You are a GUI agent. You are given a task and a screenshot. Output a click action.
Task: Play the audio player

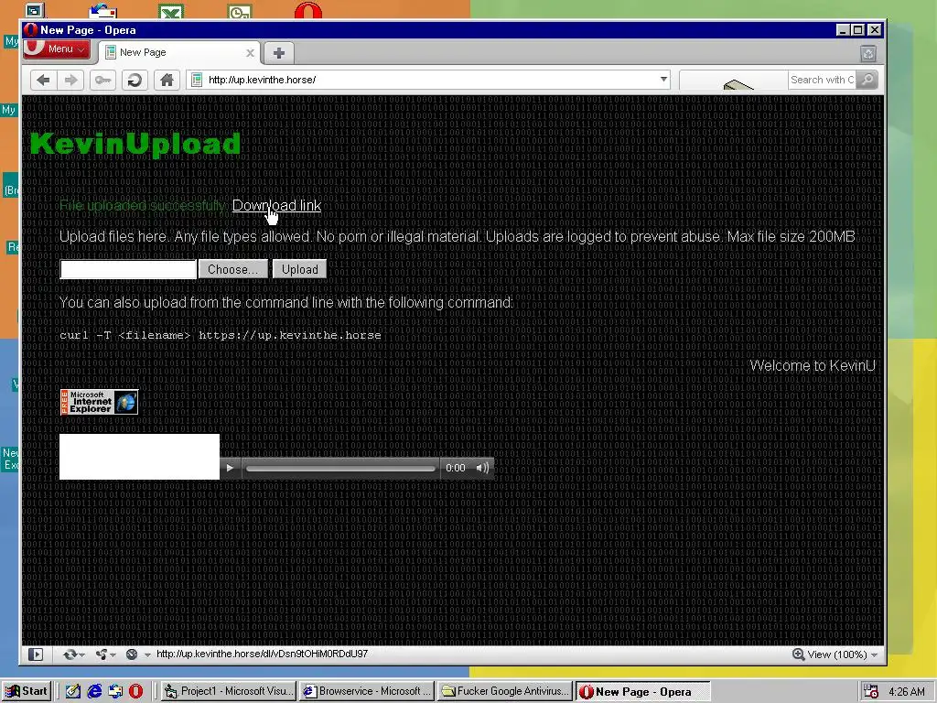(230, 468)
